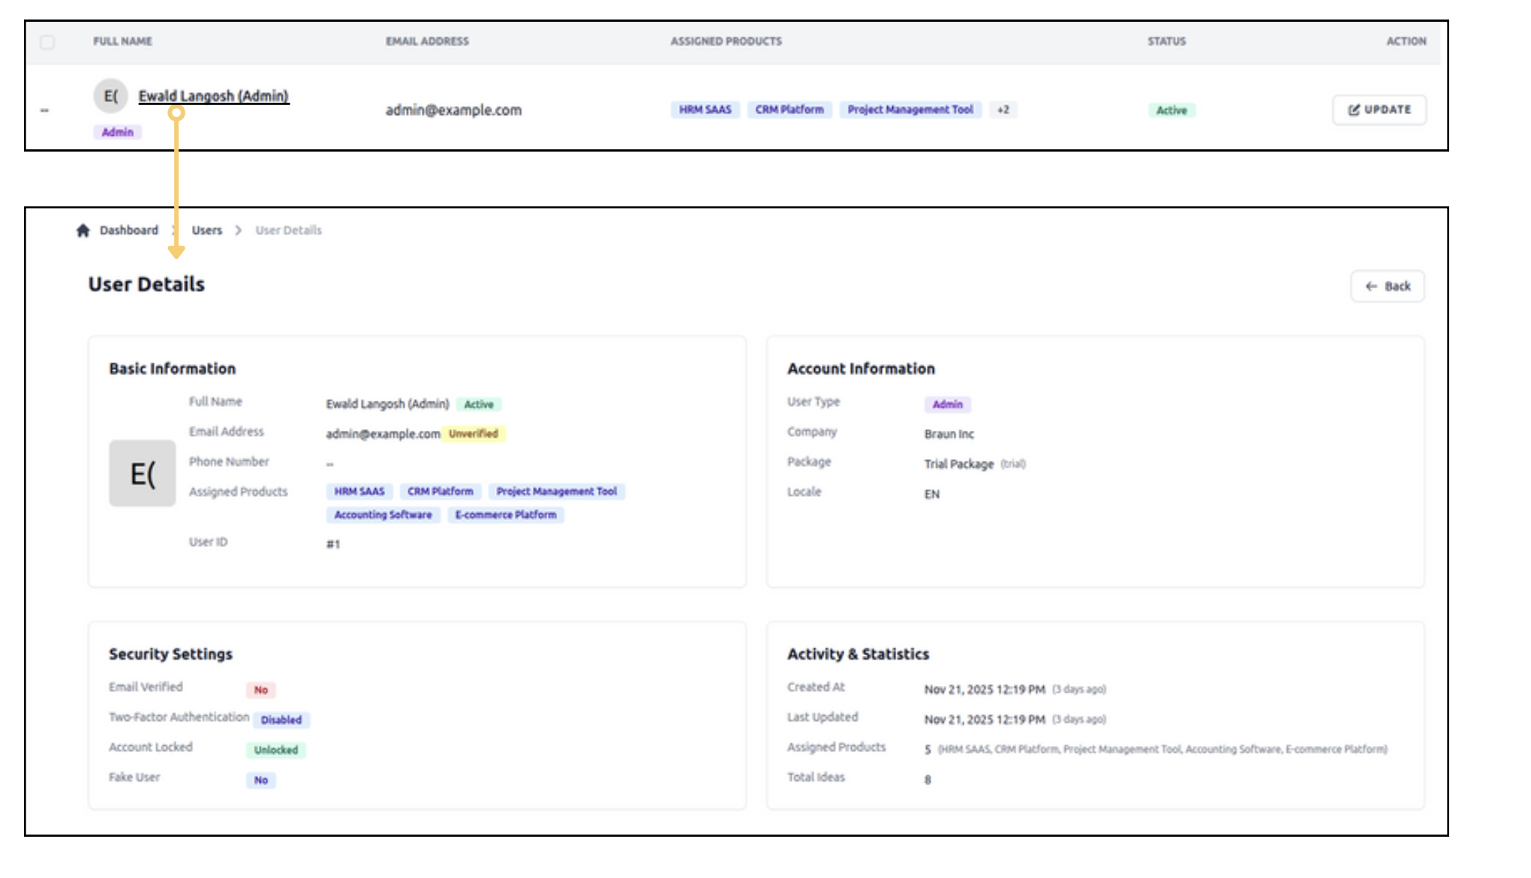Click the Back button

pyautogui.click(x=1387, y=286)
